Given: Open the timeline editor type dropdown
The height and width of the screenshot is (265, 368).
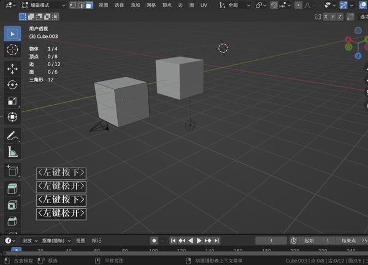Looking at the screenshot, I should (10, 241).
